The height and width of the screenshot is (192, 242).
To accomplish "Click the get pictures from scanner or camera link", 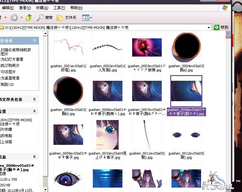I will [x=15, y=52].
